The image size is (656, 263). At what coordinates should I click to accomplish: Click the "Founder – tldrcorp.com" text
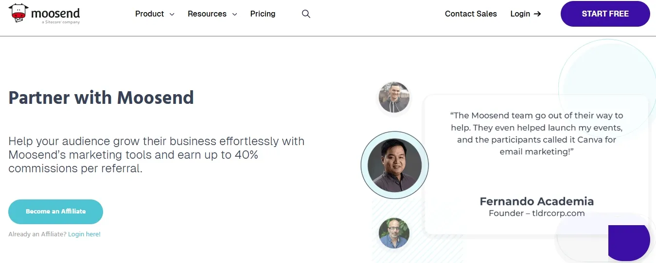coord(536,213)
